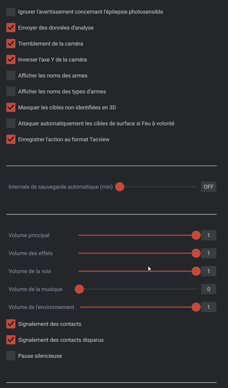The image size is (228, 388).
Task: Toggle Inverser l'axe Y de la caméra
Action: click(x=11, y=59)
